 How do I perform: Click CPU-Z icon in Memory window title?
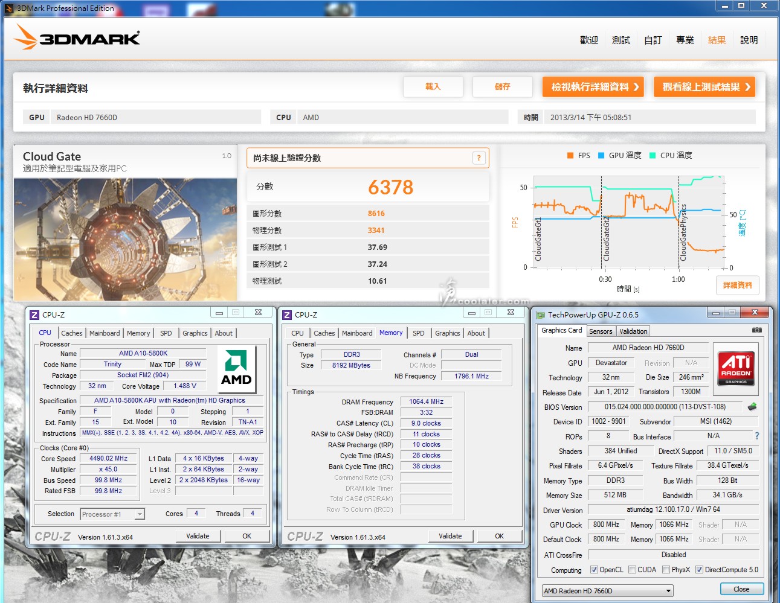287,314
